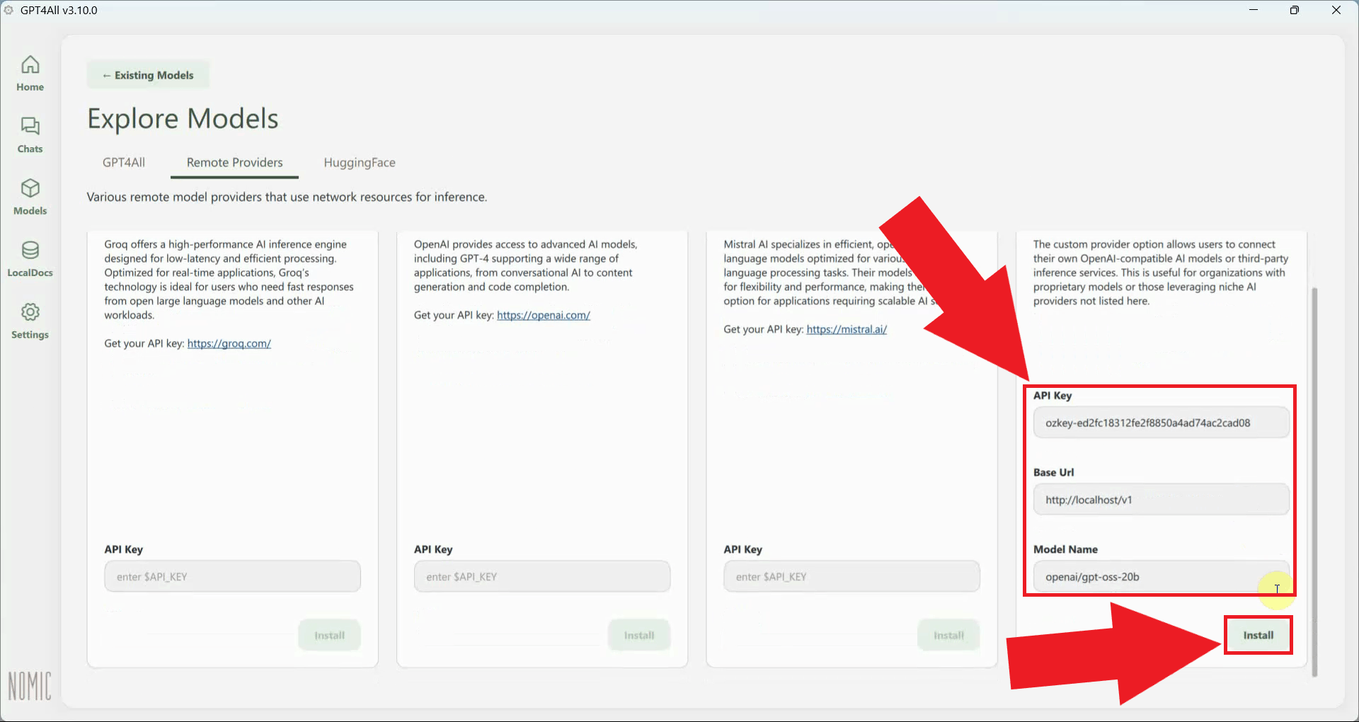Open the Home screen

(x=30, y=73)
